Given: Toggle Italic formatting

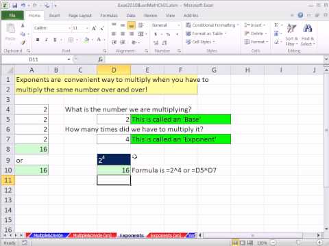Looking at the screenshot, I should (47, 40).
